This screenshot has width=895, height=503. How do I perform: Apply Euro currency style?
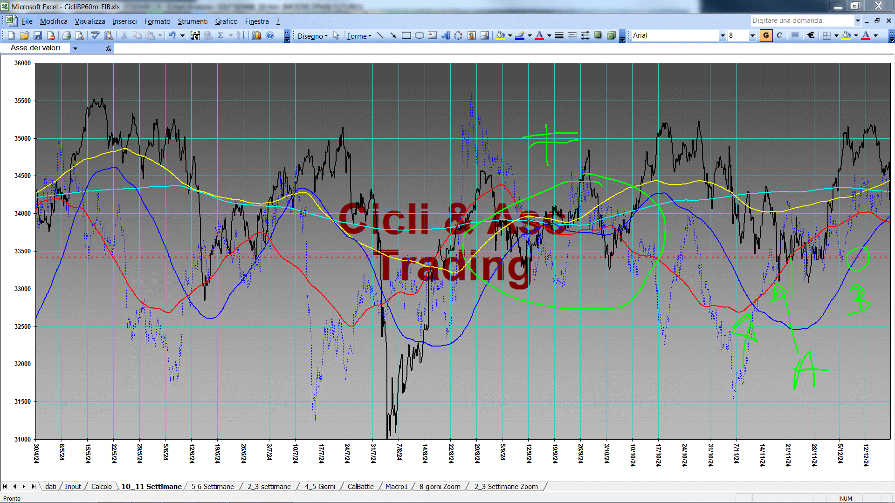click(x=811, y=35)
